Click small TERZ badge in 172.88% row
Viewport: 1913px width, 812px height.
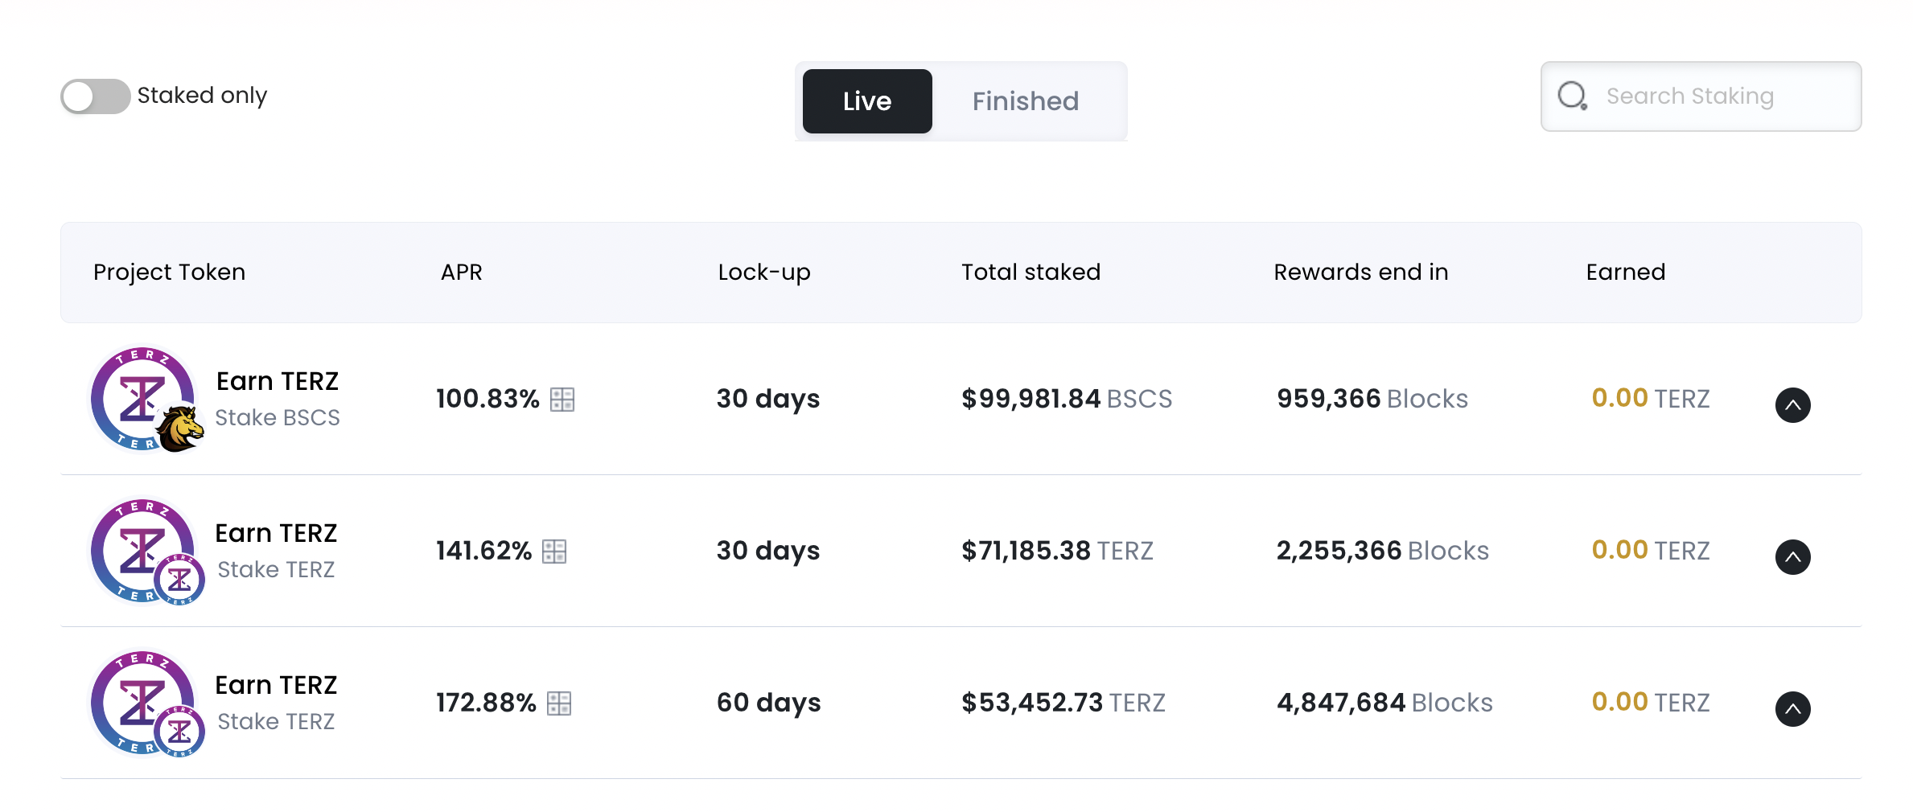click(179, 732)
